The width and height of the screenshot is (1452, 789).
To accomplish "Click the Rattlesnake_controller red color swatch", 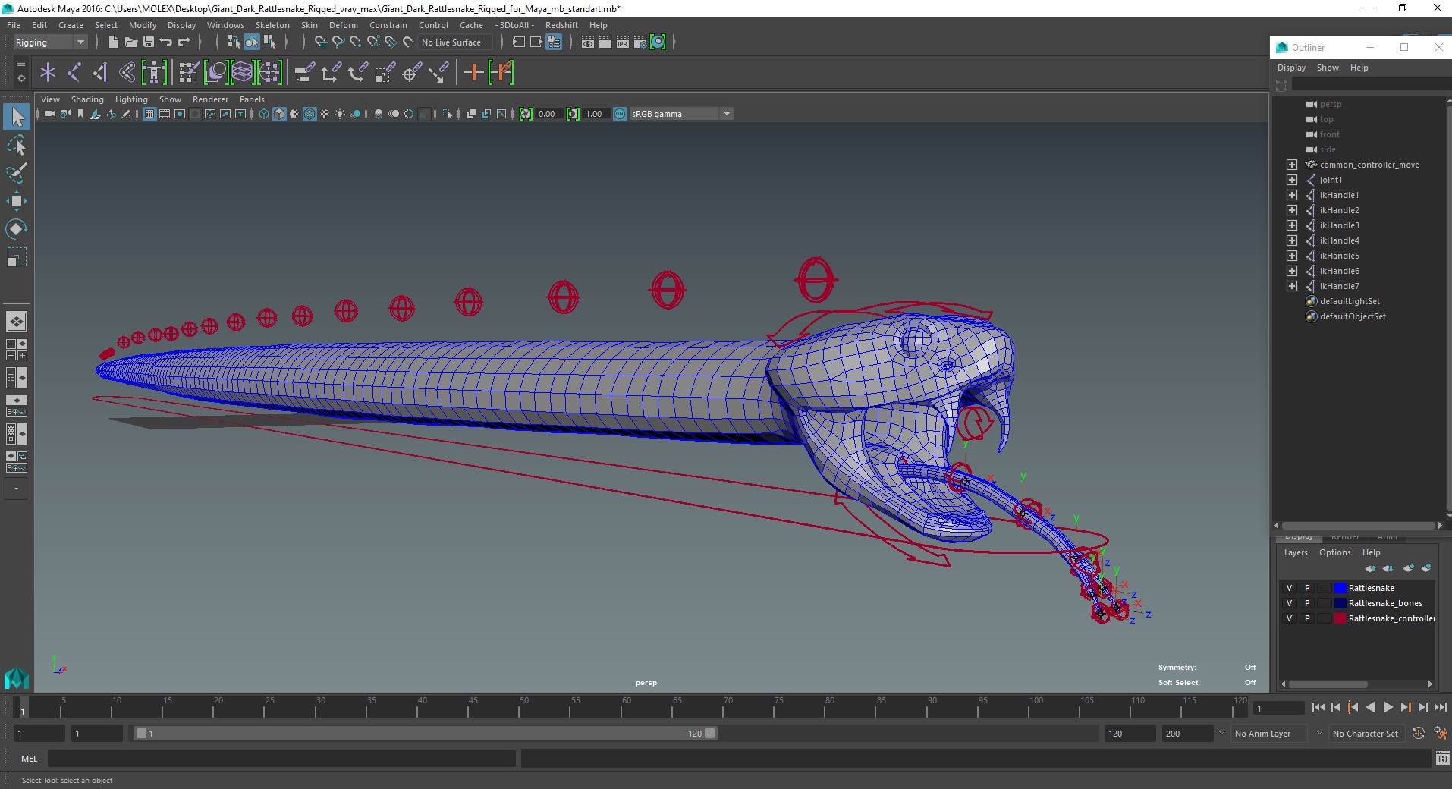I will 1340,618.
